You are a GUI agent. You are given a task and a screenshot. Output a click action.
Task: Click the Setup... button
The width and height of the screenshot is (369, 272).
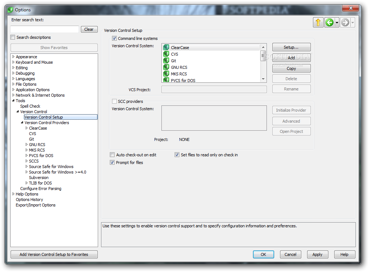291,47
